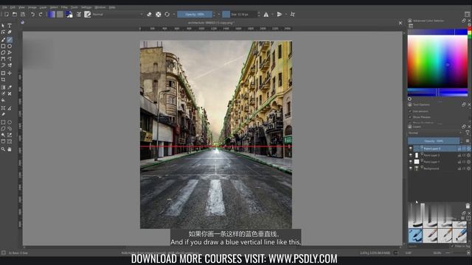Select the Freehand Path tool
The height and width of the screenshot is (265, 472).
click(x=10, y=59)
